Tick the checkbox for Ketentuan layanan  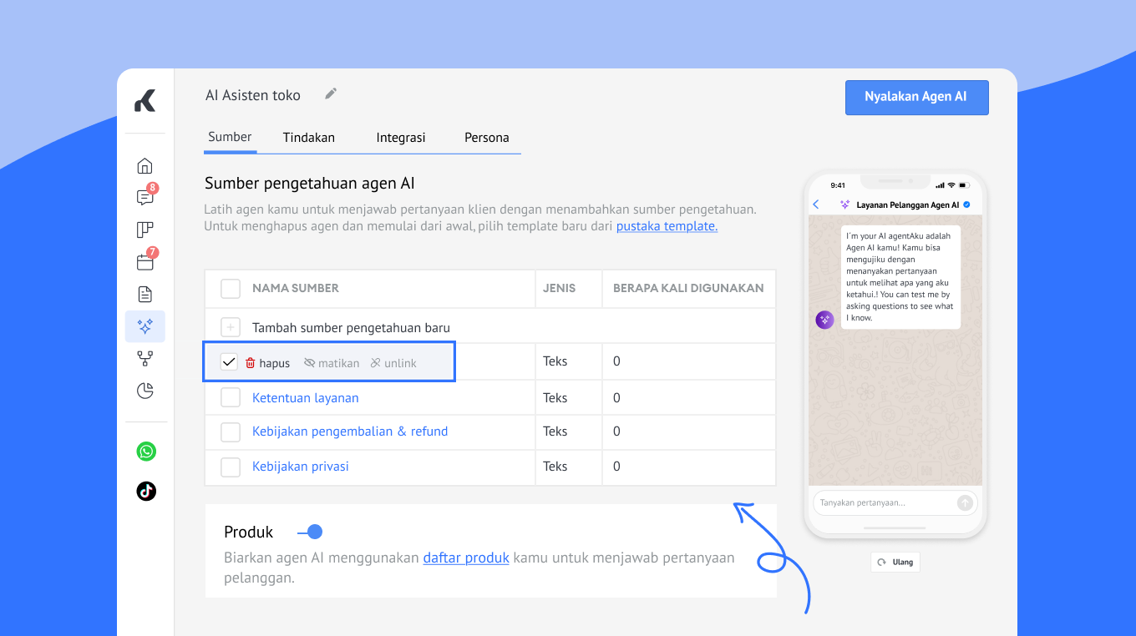click(x=231, y=398)
